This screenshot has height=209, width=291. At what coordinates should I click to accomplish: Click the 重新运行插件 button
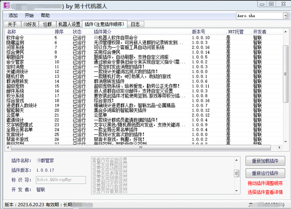point(265,173)
